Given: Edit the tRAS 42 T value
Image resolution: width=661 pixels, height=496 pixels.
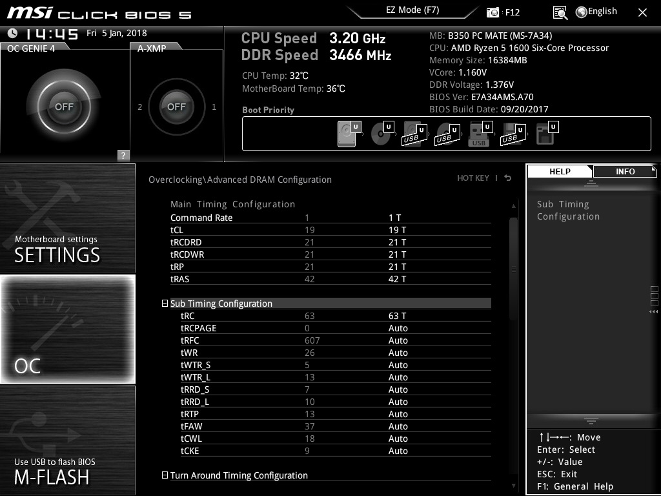Looking at the screenshot, I should click(x=397, y=279).
